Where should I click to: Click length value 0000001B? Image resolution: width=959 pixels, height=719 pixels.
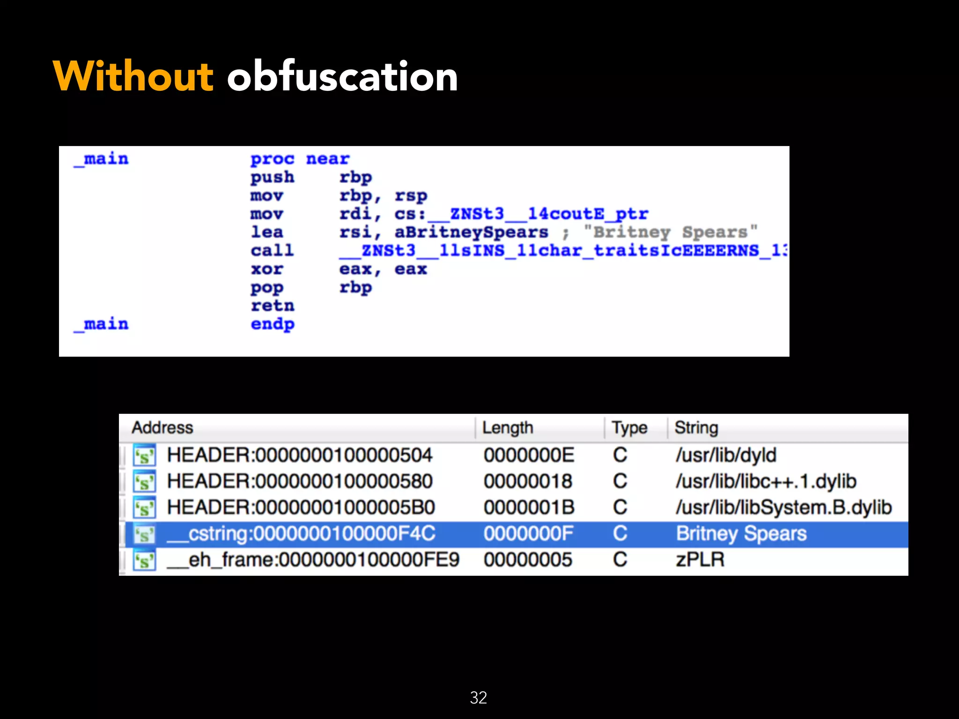point(529,507)
